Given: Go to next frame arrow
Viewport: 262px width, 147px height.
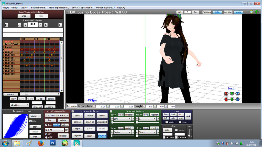Looking at the screenshot, I should (40, 25).
